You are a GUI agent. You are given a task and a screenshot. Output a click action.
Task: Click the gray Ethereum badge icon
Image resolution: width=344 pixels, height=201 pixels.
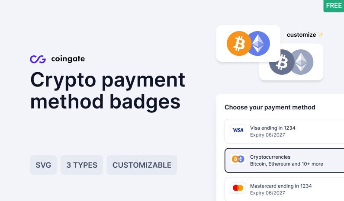coord(301,62)
